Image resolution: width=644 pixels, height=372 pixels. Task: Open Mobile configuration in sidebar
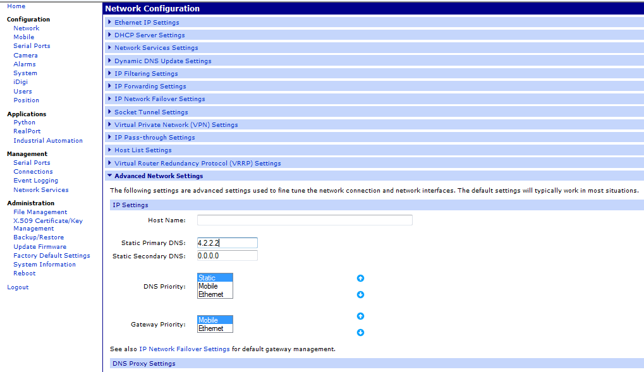coord(24,37)
